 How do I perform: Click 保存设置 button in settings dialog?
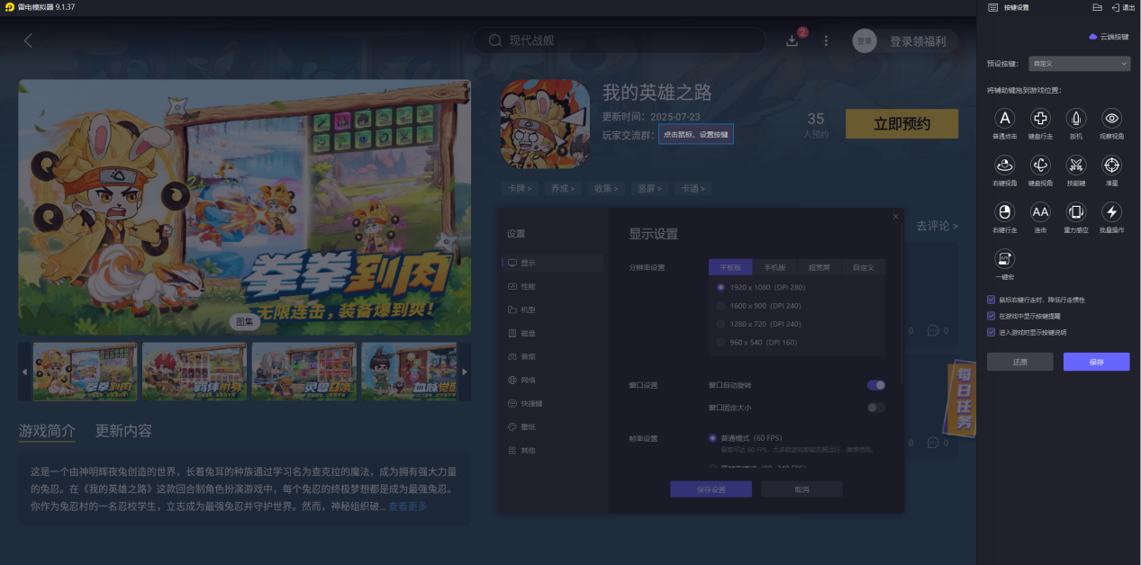click(711, 489)
